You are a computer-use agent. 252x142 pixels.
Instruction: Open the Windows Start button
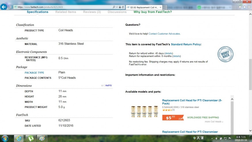5,138
